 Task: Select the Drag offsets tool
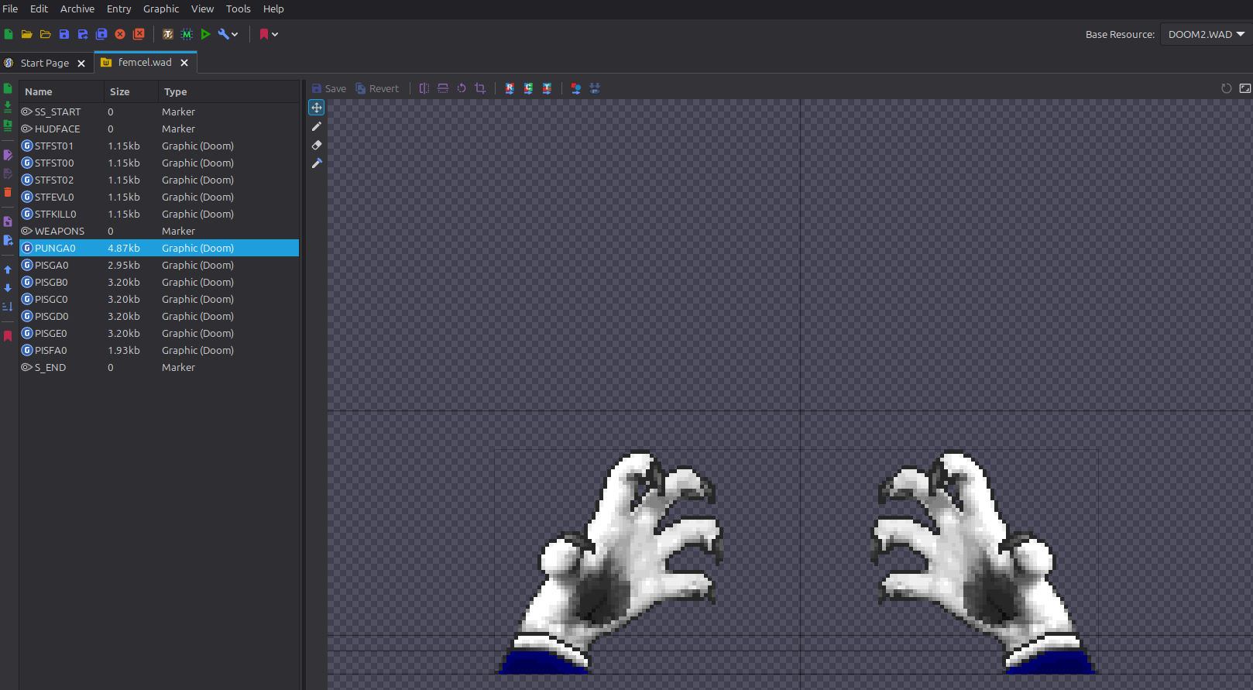point(317,108)
